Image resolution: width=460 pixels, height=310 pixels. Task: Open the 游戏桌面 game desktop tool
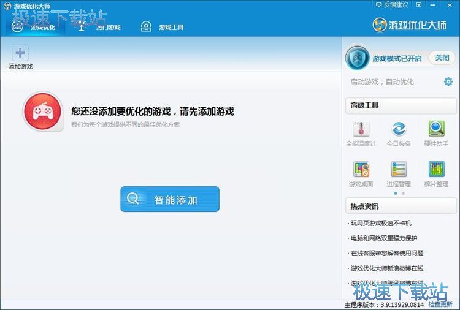361,170
